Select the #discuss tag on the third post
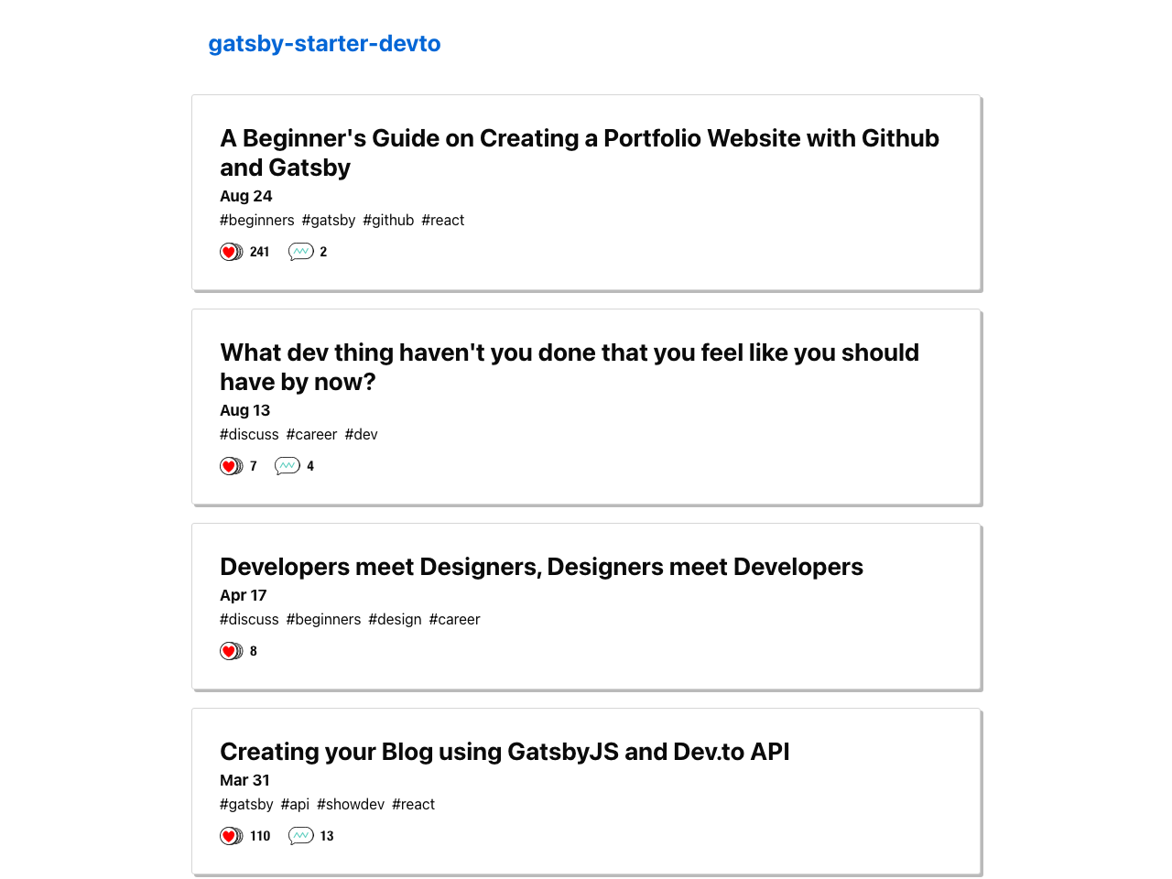Screen dimensions: 1172x879 click(249, 619)
